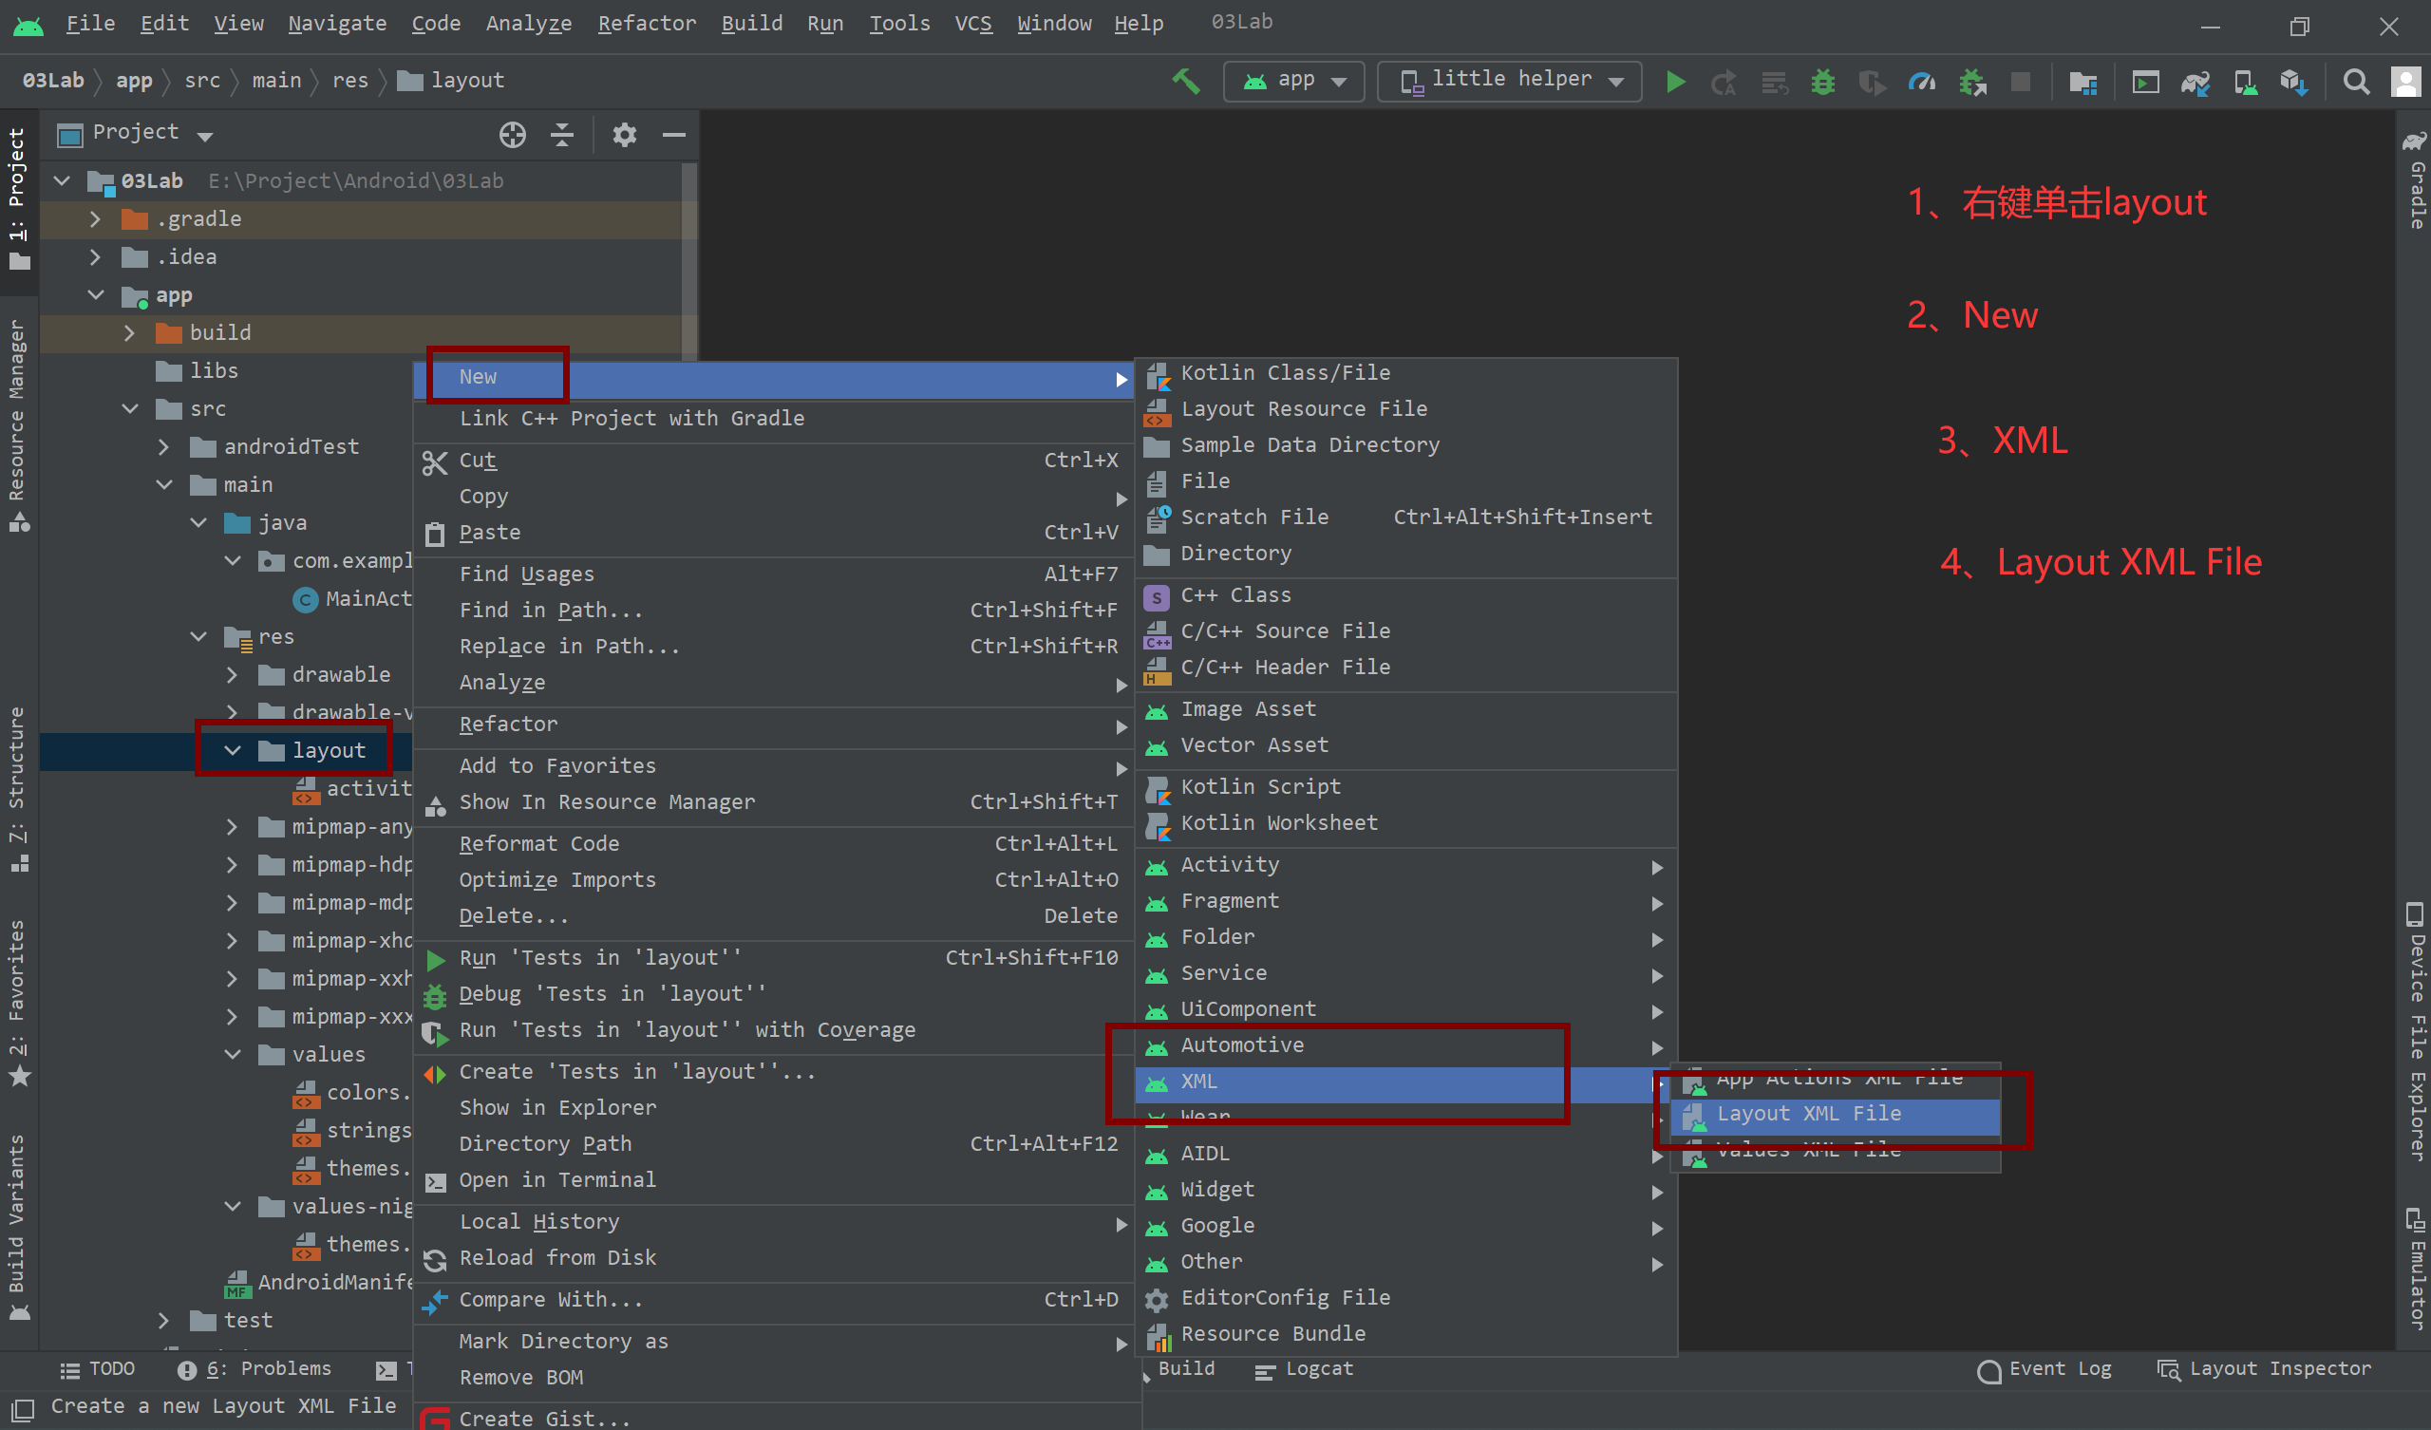Screen dimensions: 2431x1430
Task: Run the app with green play button
Action: pyautogui.click(x=1676, y=82)
